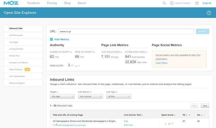Click the Learn & Connect book icon

(172, 3)
